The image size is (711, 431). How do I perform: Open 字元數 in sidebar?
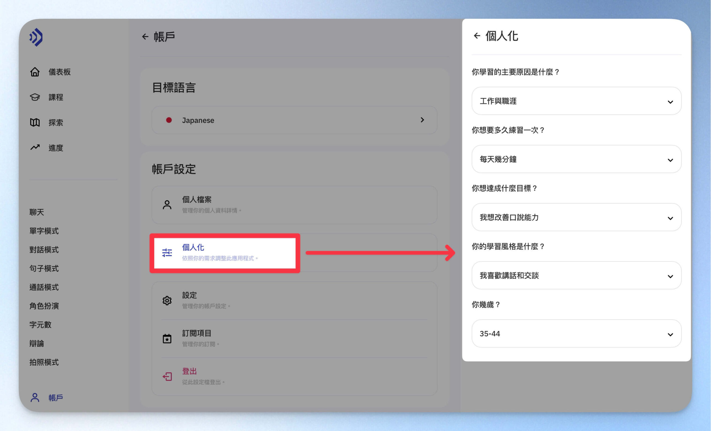40,325
